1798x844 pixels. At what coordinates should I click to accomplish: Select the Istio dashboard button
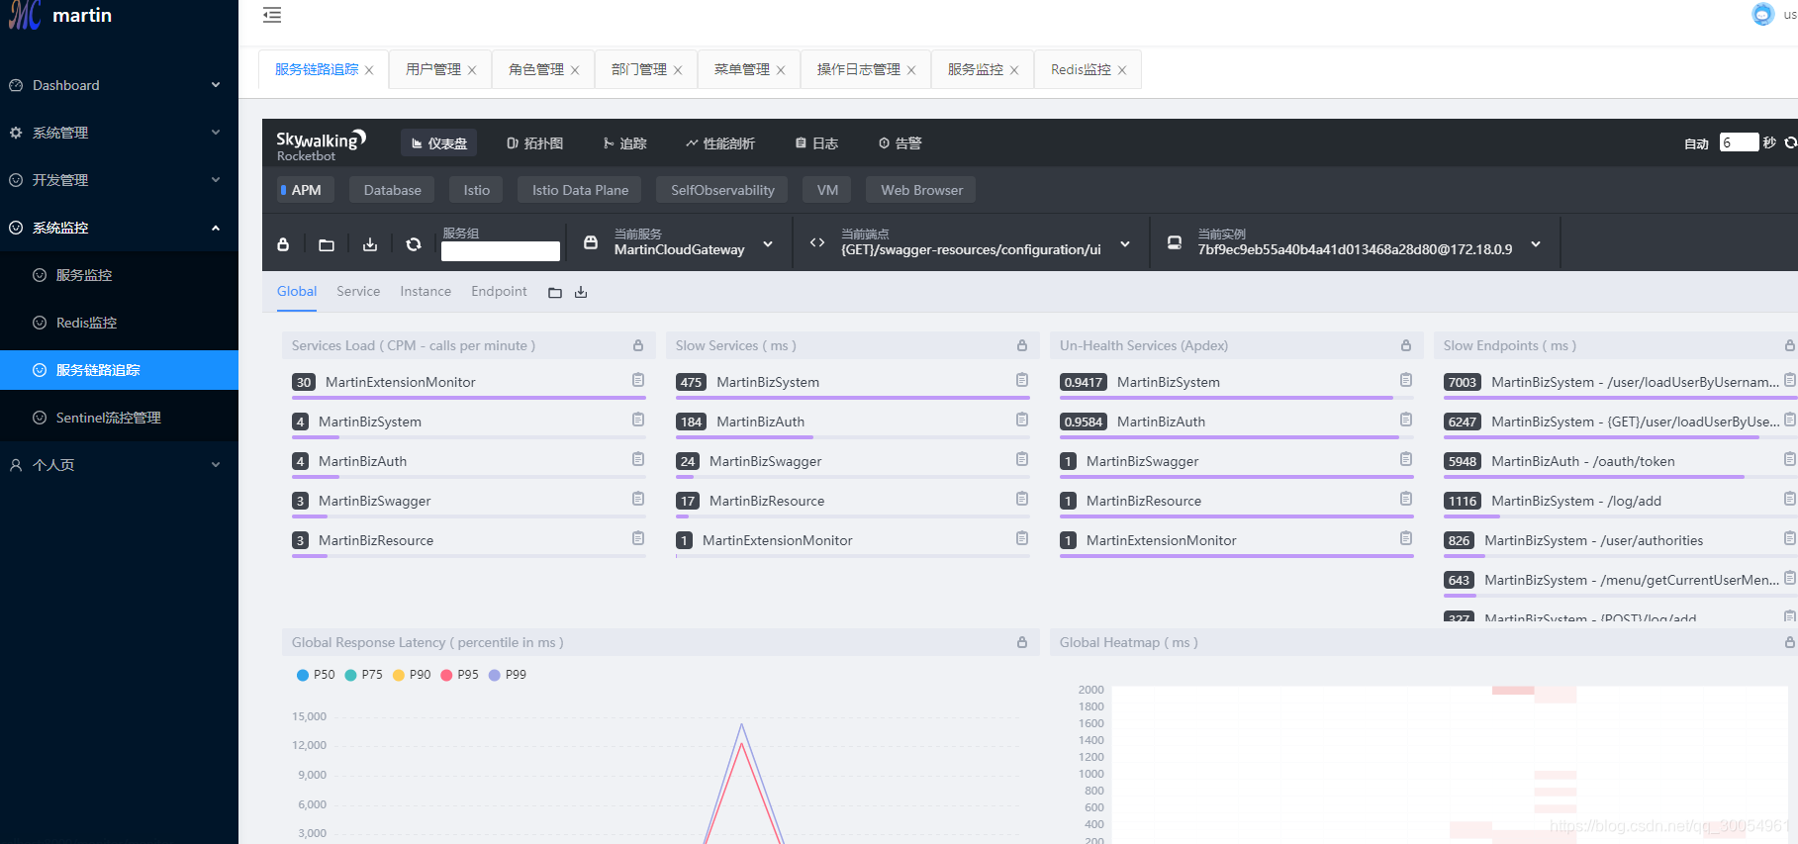point(476,190)
